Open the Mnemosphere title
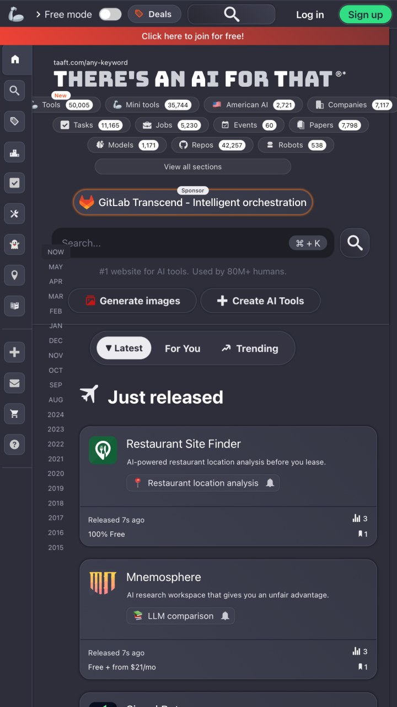Screen dimensions: 397x707 point(164,577)
